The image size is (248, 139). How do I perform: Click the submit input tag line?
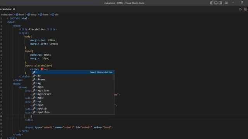click(69, 127)
